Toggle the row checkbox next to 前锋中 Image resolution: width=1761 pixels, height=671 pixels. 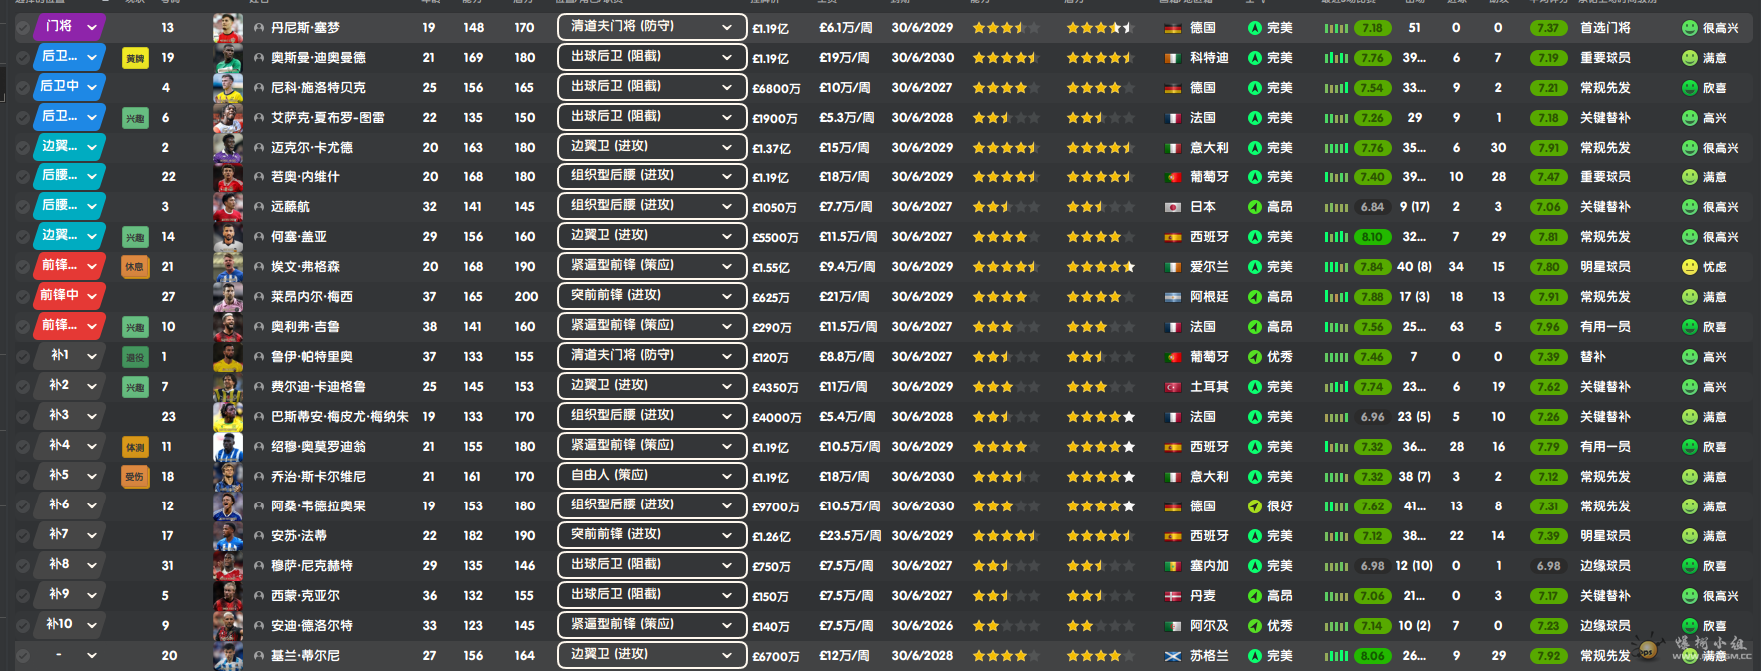[23, 297]
